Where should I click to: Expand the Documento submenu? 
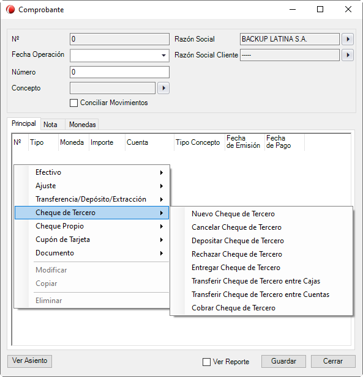point(92,253)
